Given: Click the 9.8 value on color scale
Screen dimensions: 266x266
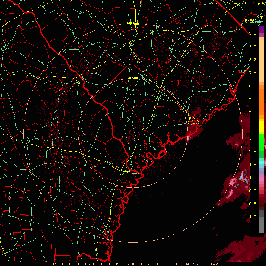Looking at the screenshot, I should tap(253, 33).
